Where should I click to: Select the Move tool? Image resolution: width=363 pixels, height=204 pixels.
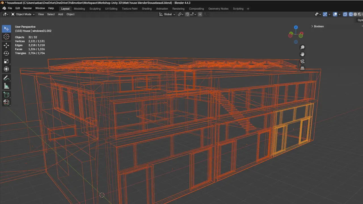click(x=6, y=45)
